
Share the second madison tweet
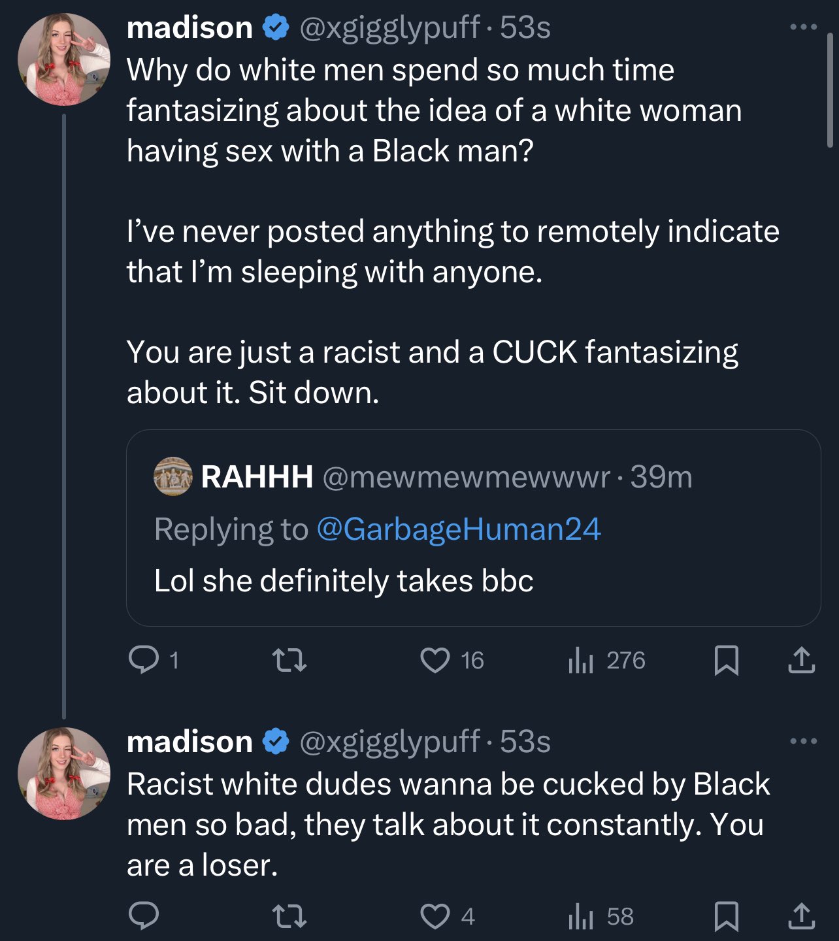pyautogui.click(x=801, y=916)
